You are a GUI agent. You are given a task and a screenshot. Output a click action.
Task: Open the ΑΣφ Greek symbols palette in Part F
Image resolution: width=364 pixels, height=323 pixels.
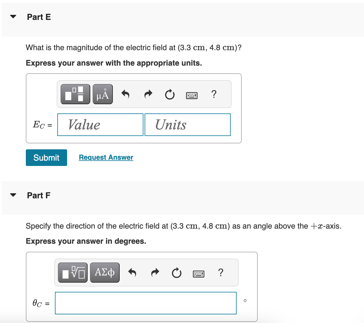[x=105, y=272]
